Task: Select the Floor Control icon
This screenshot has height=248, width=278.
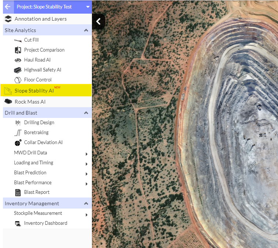Action: click(18, 80)
